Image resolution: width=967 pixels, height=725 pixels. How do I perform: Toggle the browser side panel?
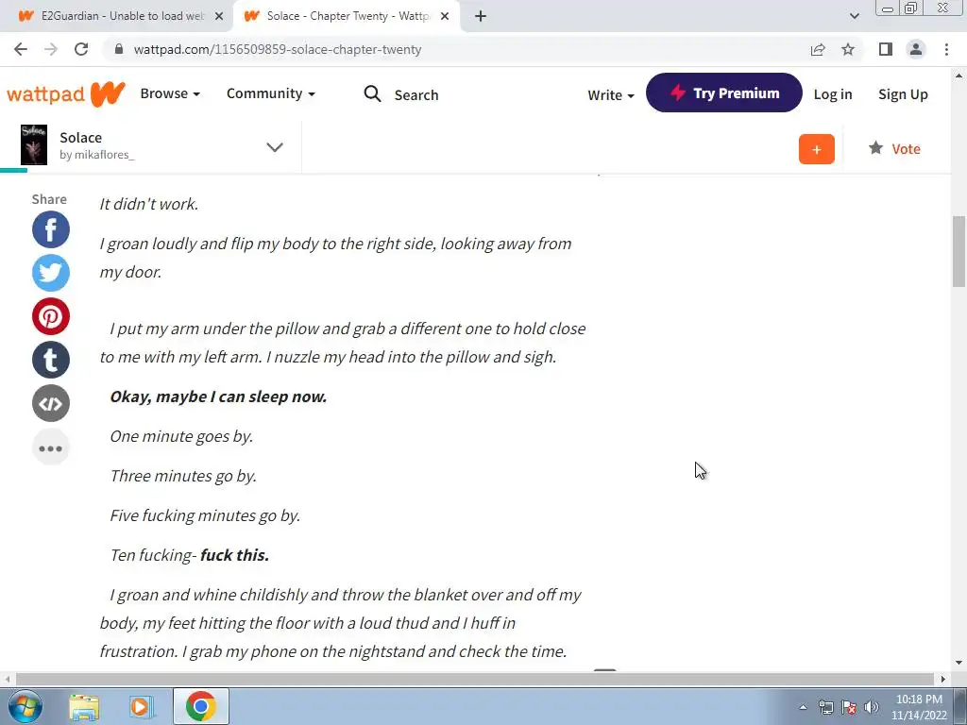(x=886, y=49)
